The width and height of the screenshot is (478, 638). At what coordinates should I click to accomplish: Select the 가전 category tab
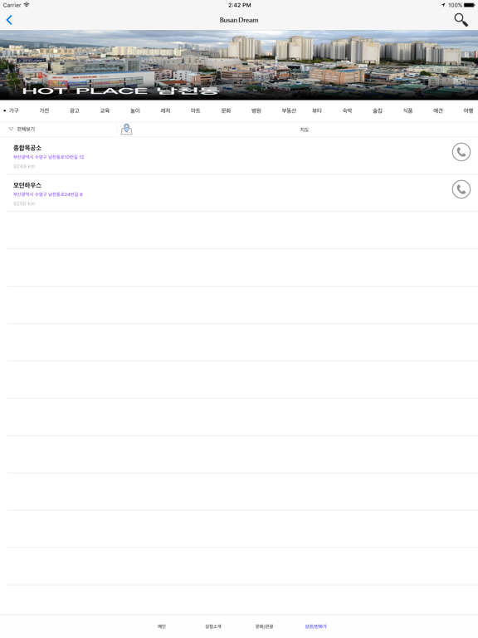coord(44,110)
